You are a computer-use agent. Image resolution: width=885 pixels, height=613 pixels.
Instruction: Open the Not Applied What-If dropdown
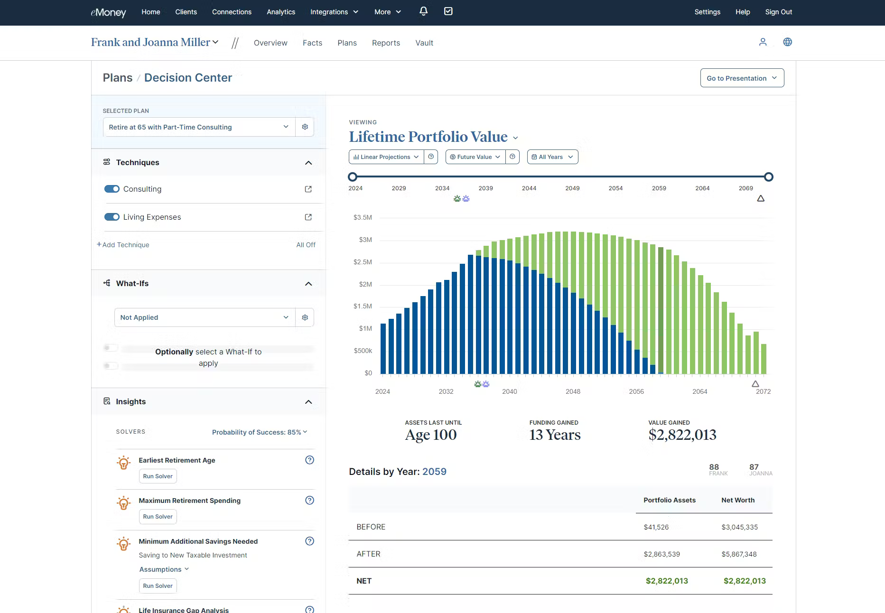(204, 317)
